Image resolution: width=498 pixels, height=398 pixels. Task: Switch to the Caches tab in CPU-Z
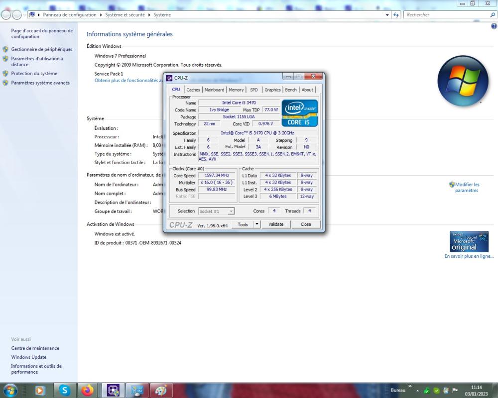[x=193, y=90]
